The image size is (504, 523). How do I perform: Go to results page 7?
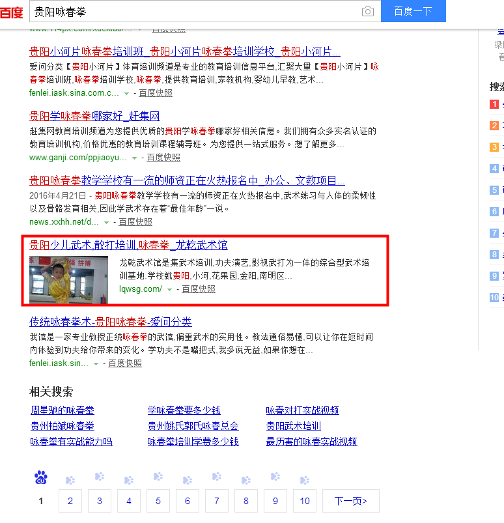[x=217, y=501]
